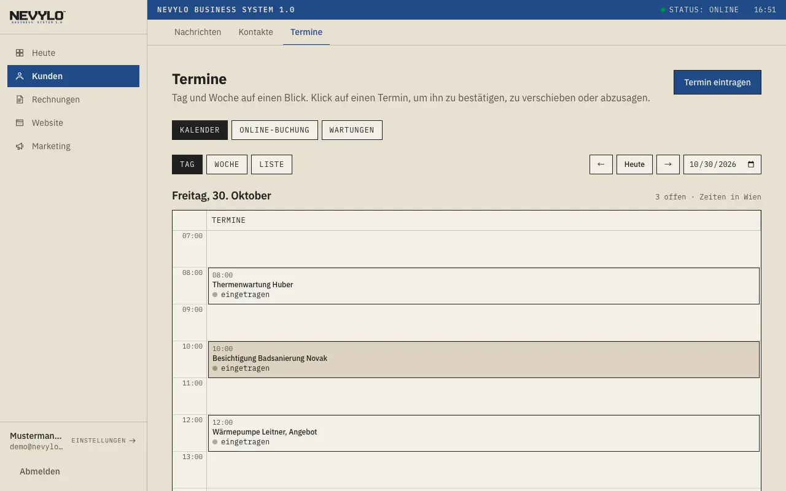Click the 07:00 time label

pos(192,236)
